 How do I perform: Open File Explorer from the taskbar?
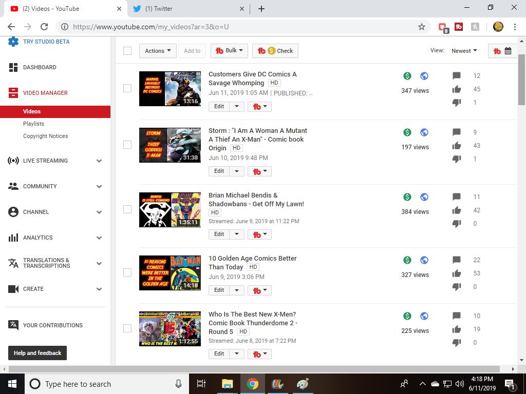coord(227,384)
